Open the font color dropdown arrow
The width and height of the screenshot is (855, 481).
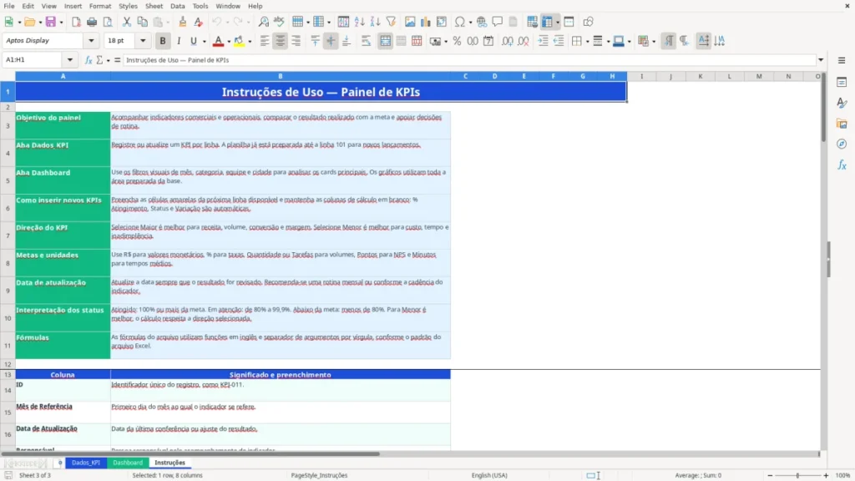click(x=229, y=42)
